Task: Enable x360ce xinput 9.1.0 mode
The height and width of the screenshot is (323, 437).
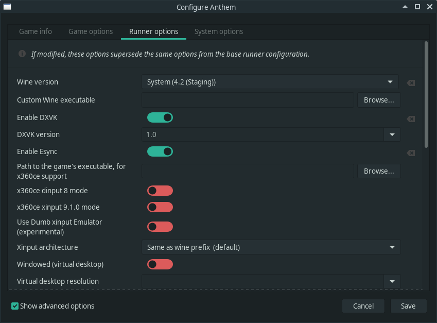Action: [x=160, y=207]
